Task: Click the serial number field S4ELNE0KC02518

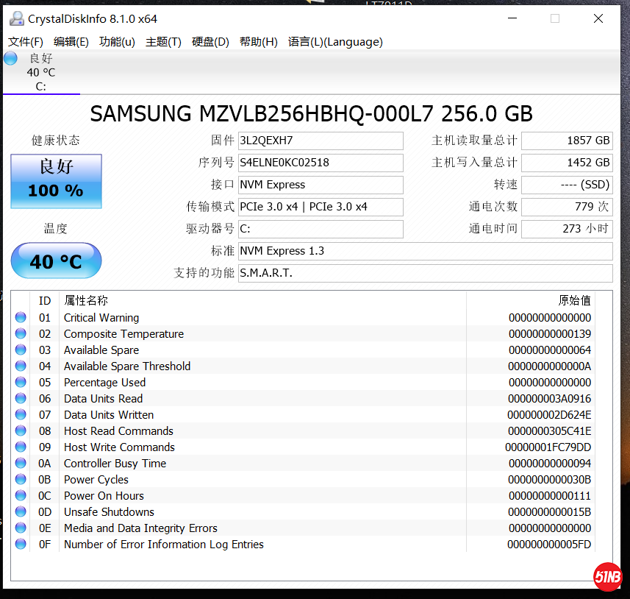Action: point(321,163)
